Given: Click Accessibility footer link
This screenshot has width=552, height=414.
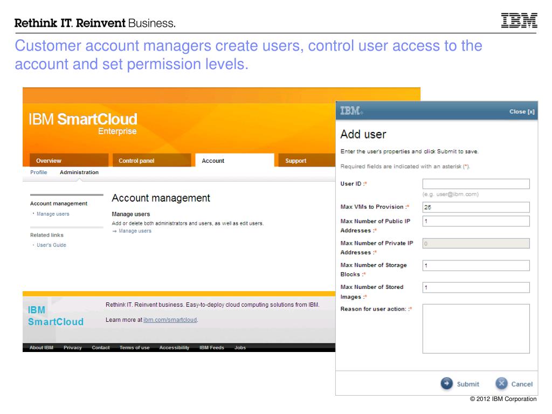Looking at the screenshot, I should point(174,348).
